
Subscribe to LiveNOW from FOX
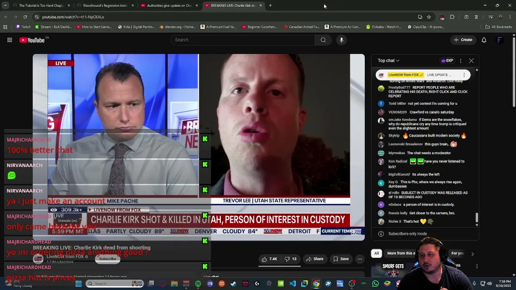[108, 259]
